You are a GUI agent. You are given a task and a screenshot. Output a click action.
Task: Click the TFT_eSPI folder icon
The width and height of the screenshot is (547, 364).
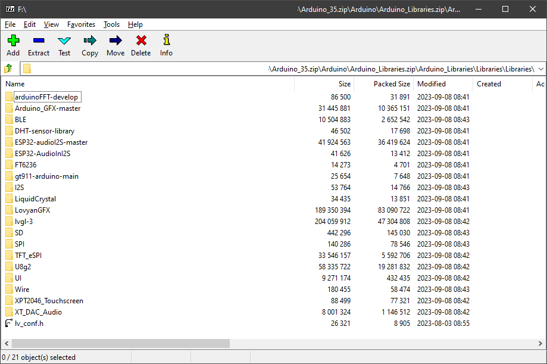(9, 256)
